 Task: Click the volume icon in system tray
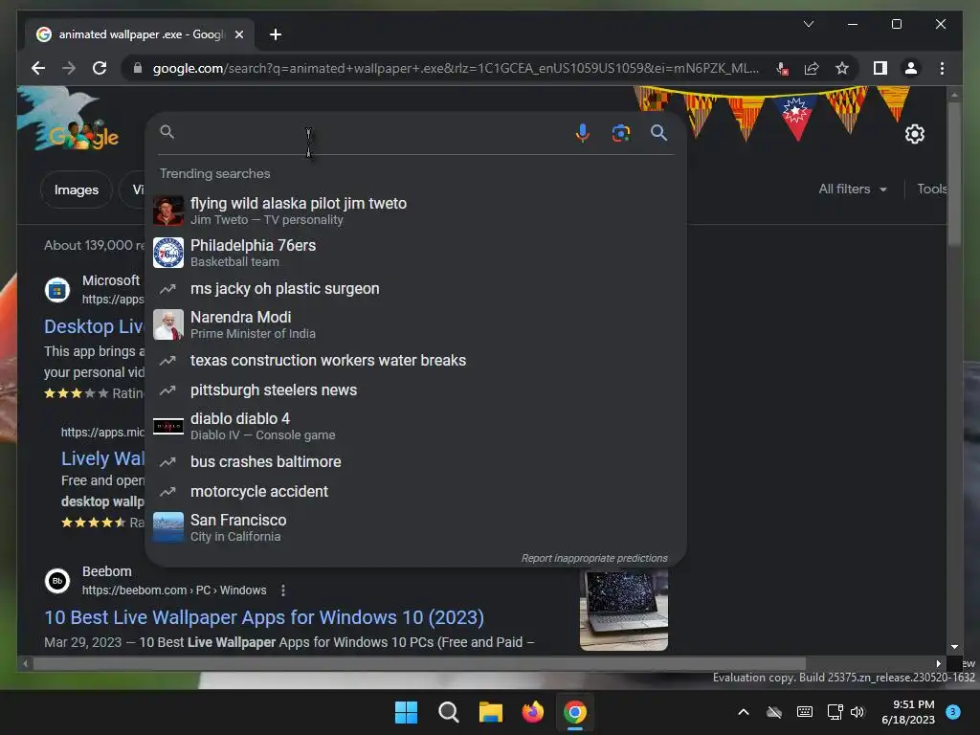click(857, 712)
